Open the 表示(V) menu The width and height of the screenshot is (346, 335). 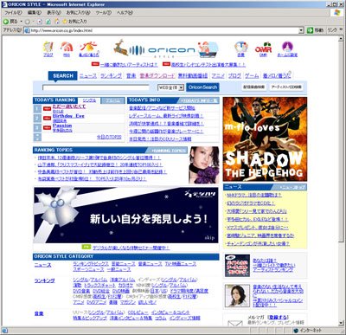tap(54, 13)
